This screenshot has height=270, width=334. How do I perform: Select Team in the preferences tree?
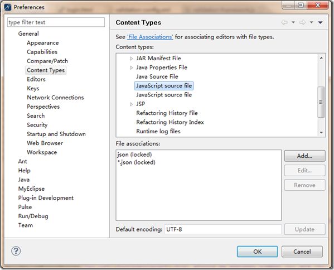(25, 225)
